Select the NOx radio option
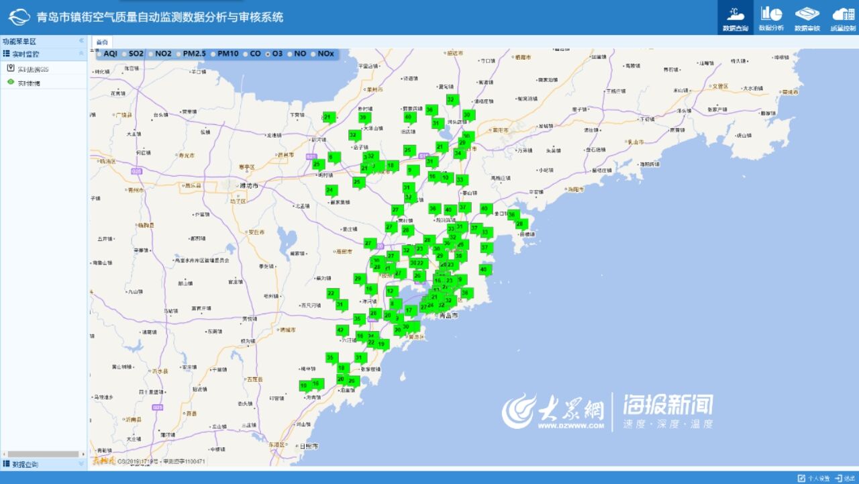859x484 pixels. pyautogui.click(x=314, y=54)
